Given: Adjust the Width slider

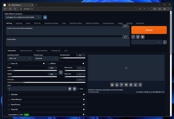Looking at the screenshot, I should coord(32,70).
